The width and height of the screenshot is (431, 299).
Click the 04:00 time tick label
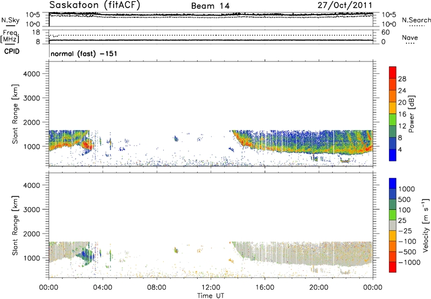[102, 288]
